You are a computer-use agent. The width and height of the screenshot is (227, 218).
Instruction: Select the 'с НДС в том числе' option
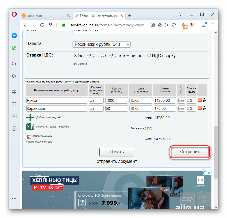(102, 55)
